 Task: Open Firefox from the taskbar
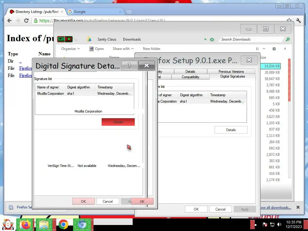25,225
